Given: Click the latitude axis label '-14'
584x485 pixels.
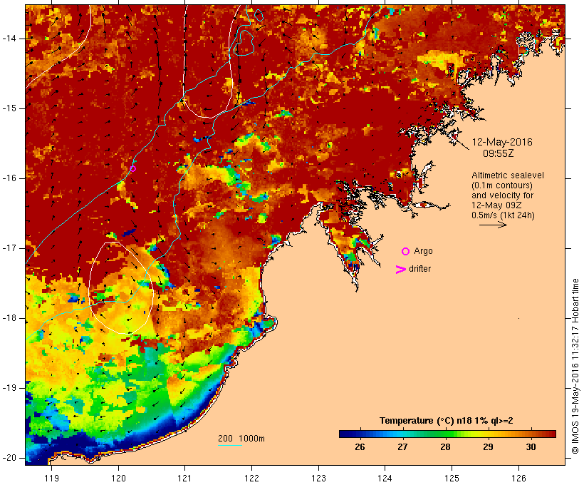Looking at the screenshot, I should click(9, 39).
